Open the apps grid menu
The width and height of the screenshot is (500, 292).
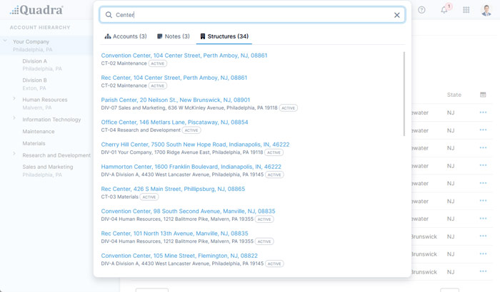466,10
